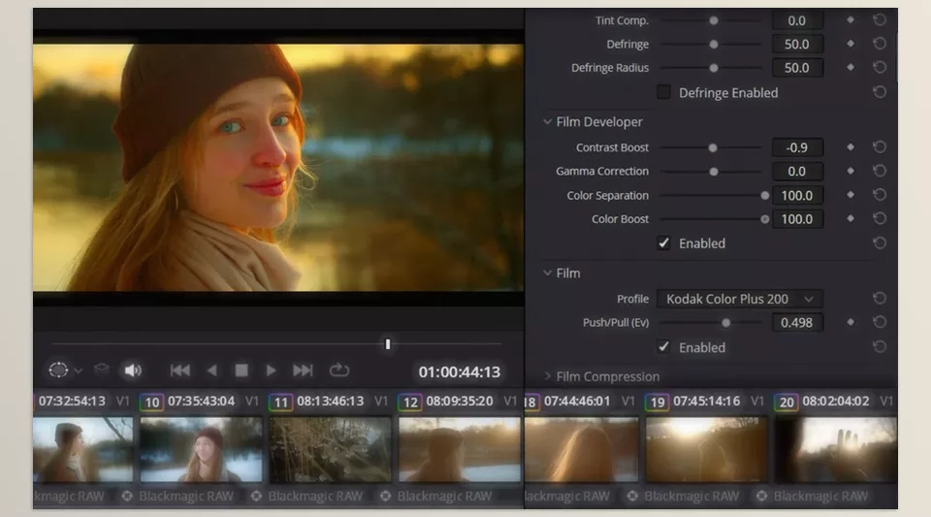Click the viewer scrubber playhead

click(x=388, y=344)
